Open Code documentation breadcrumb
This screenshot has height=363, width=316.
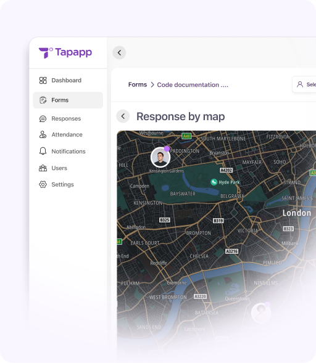click(193, 84)
